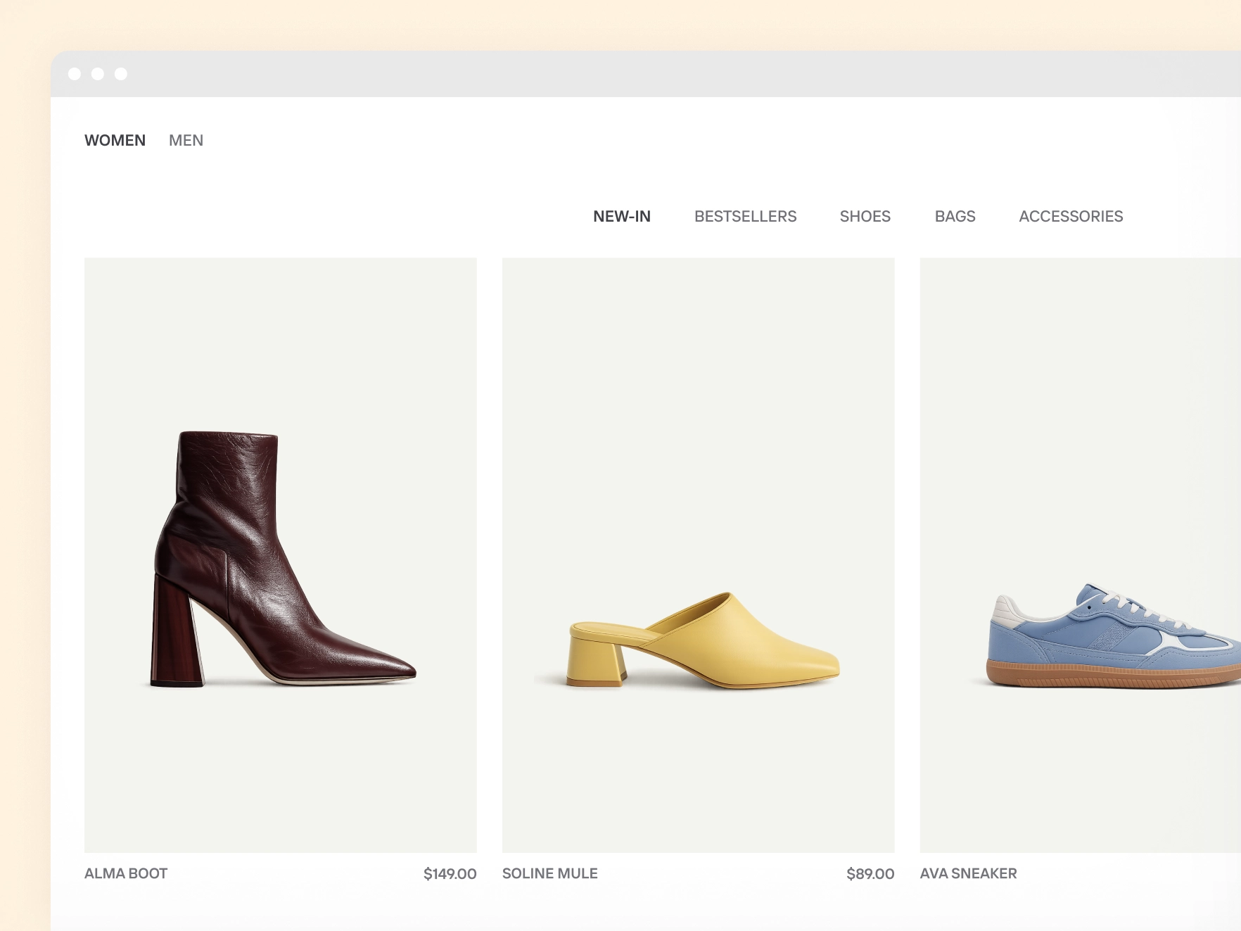
Task: Click the third window control dot
Action: point(121,74)
